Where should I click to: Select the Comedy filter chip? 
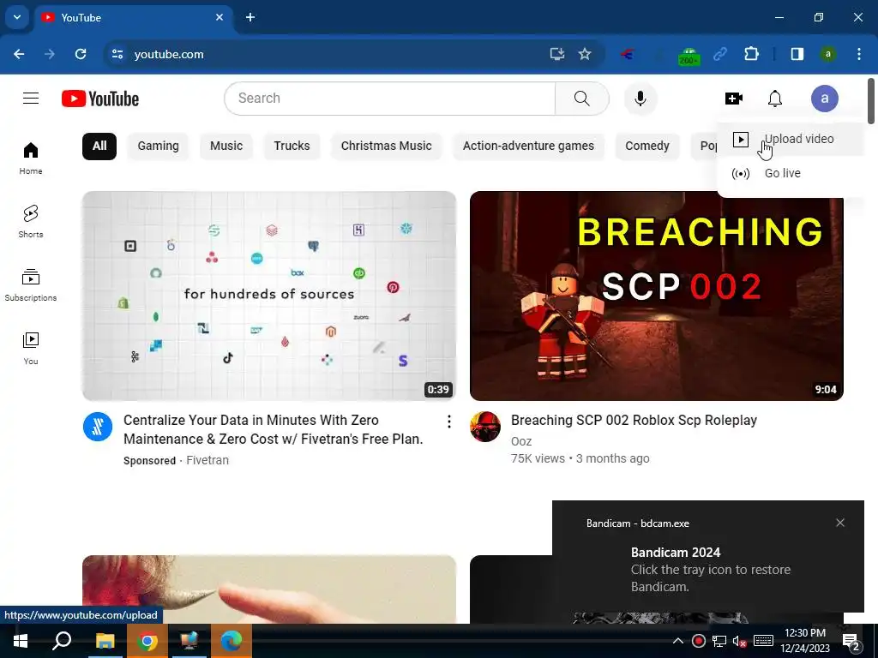pyautogui.click(x=646, y=146)
